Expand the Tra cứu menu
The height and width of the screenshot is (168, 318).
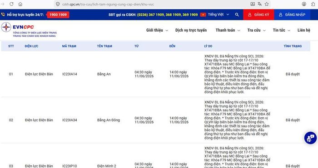tap(256, 30)
